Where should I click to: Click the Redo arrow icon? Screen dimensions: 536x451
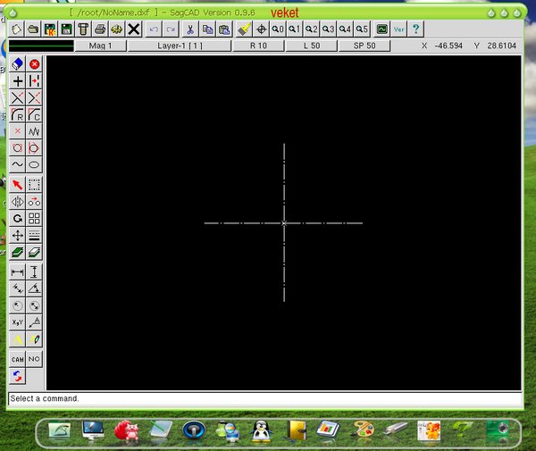point(171,29)
